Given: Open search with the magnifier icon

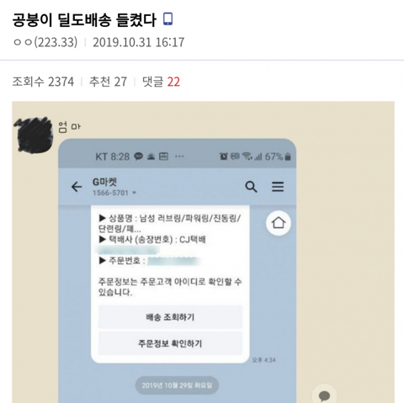Looking at the screenshot, I should pyautogui.click(x=251, y=187).
